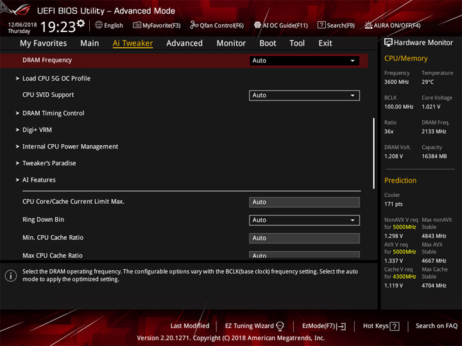Open the Hot Keys help
Viewport: 462px width, 346px height.
(x=381, y=326)
